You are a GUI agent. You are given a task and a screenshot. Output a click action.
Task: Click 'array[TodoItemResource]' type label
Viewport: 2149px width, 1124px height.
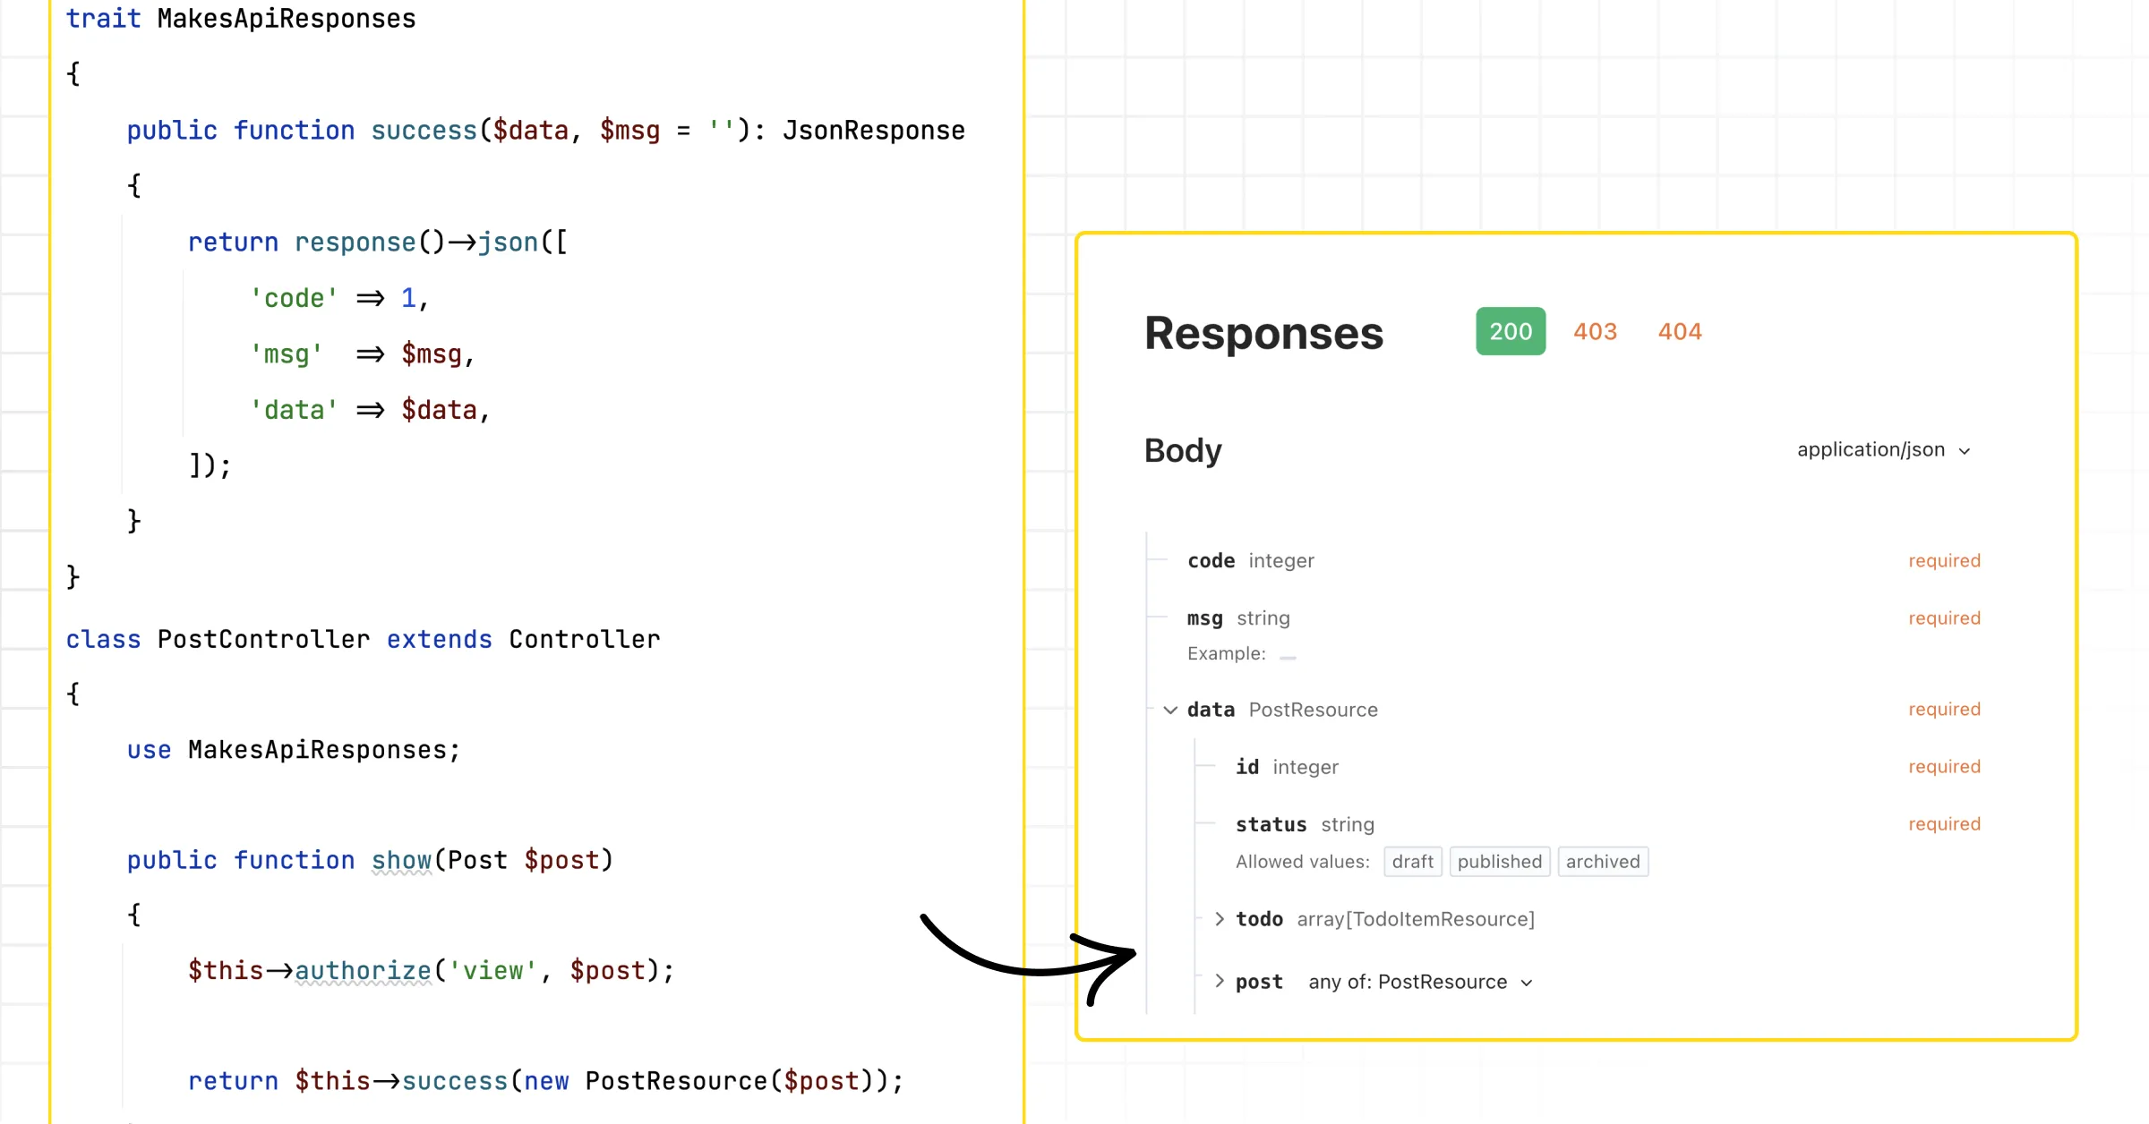click(x=1416, y=919)
